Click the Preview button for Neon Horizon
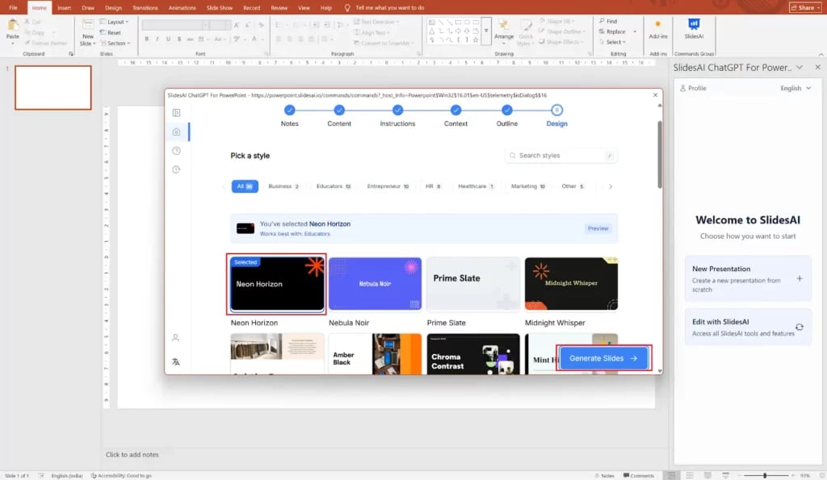This screenshot has width=827, height=480. click(598, 228)
